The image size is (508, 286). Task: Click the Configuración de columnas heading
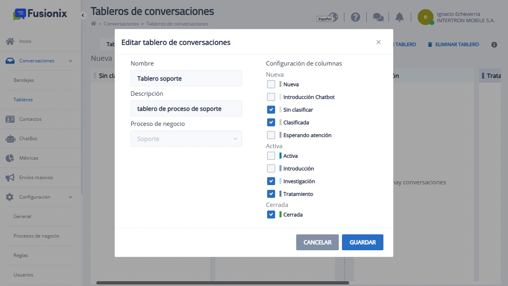tap(304, 63)
